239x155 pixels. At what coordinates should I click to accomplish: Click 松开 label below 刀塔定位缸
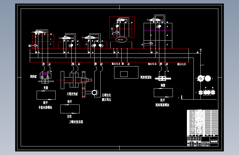69,101
